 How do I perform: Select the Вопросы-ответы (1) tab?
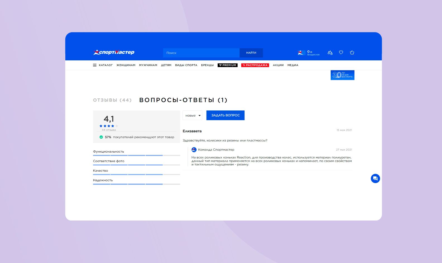point(183,100)
